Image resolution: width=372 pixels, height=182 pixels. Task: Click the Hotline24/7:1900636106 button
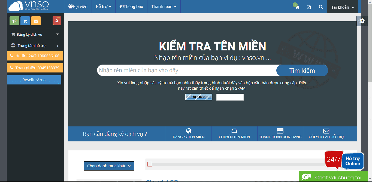coord(35,56)
